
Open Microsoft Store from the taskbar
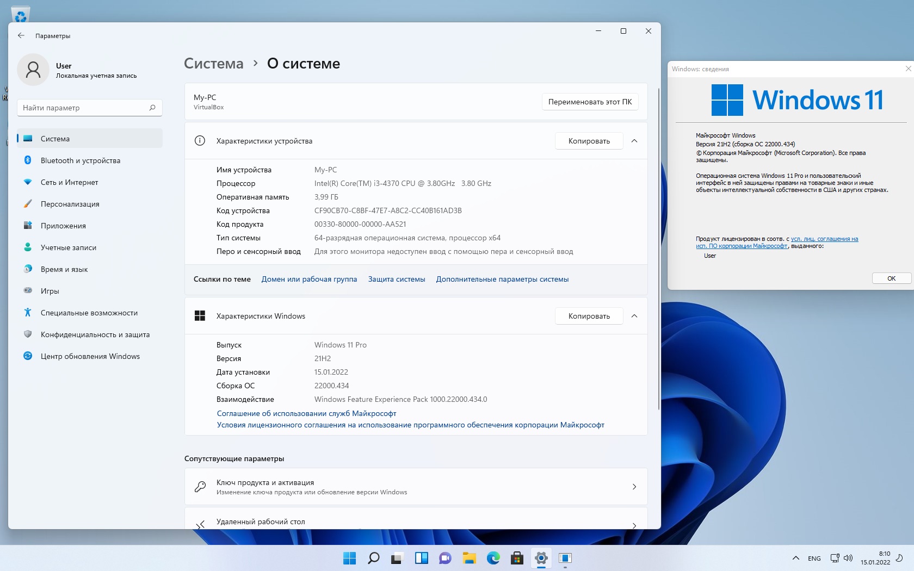click(517, 558)
